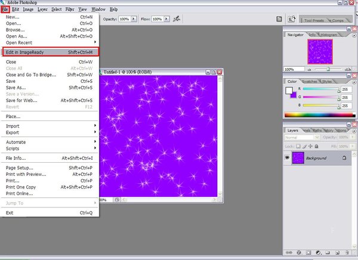Pick a color from the spectrum ramp
The height and width of the screenshot is (260, 358).
[x=320, y=115]
